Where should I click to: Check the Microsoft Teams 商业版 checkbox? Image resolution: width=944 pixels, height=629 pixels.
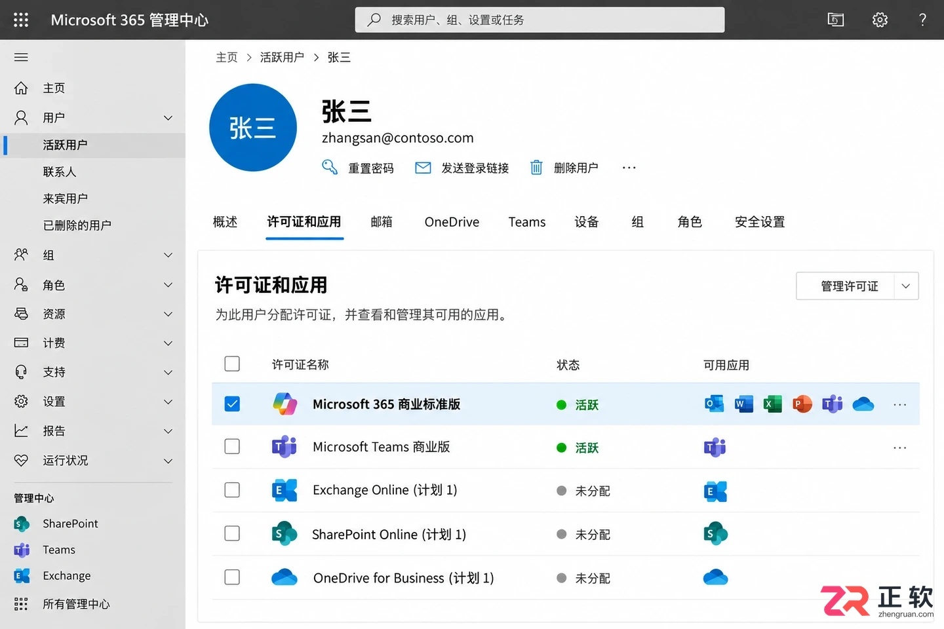click(x=232, y=446)
